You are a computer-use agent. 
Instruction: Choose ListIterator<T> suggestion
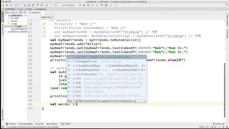pyautogui.click(x=107, y=74)
